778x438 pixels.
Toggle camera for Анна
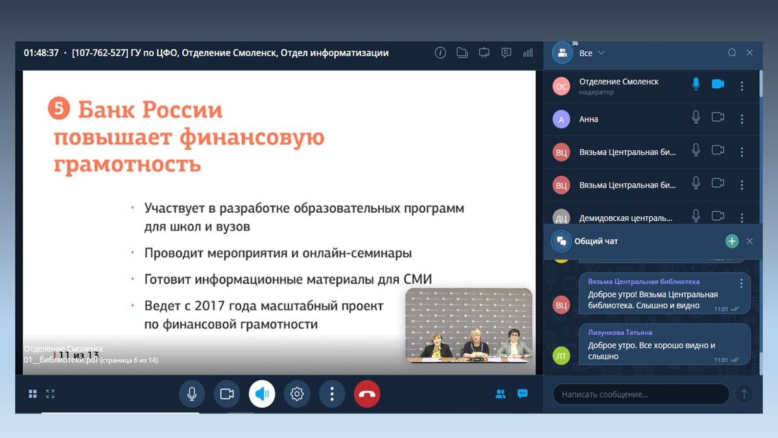[x=718, y=117]
